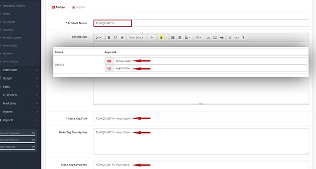Expand the System sidebar menu
The height and width of the screenshot is (169, 316).
click(20, 112)
